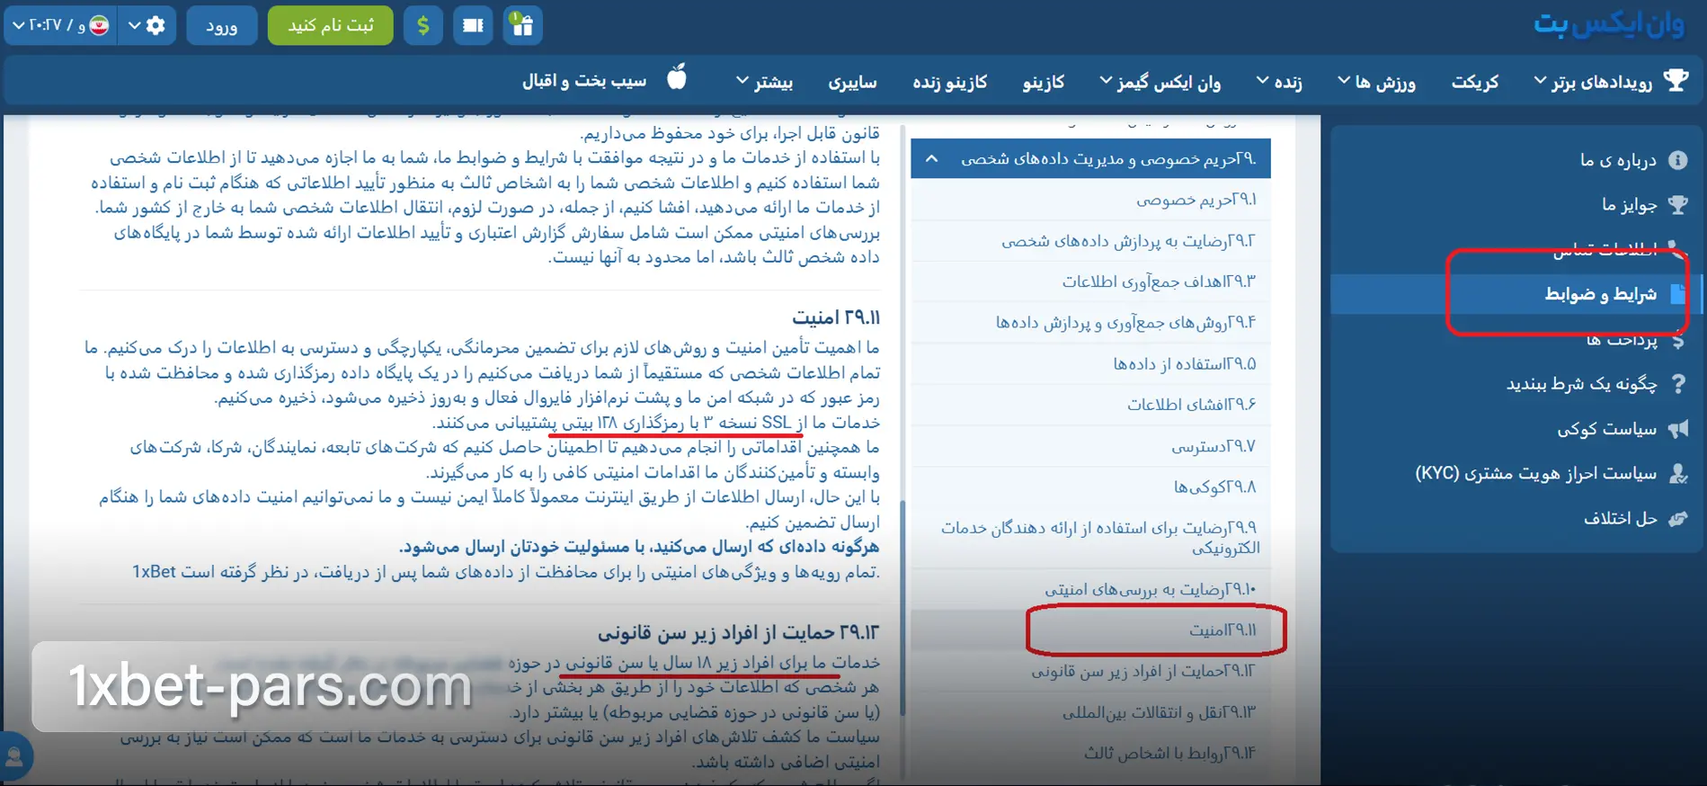Viewport: 1707px width, 786px height.
Task: Click the question mark icon beside چگونه یک شرط ببندید
Action: point(1678,384)
